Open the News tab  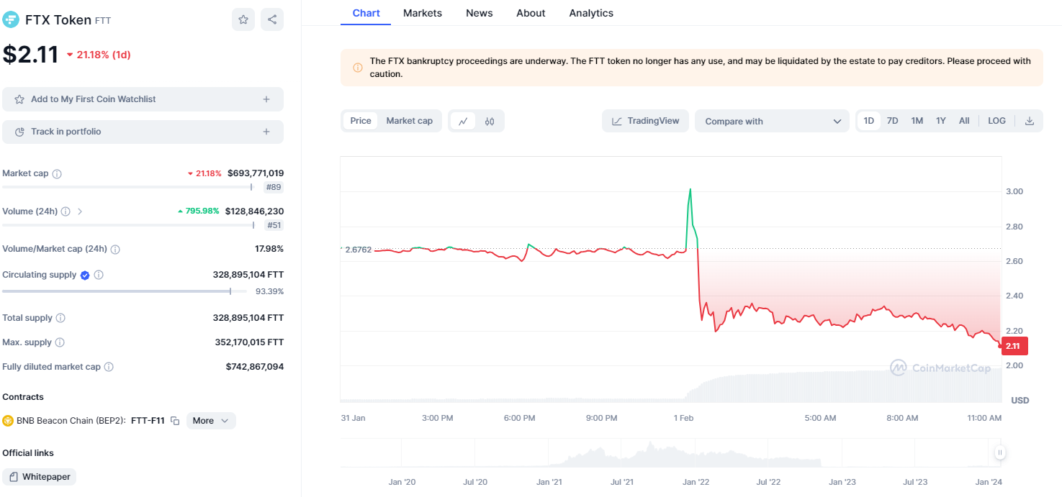pos(480,13)
